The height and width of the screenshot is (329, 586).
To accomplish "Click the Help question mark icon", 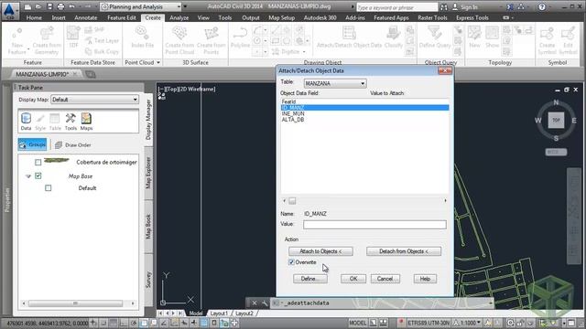I will pos(542,6).
